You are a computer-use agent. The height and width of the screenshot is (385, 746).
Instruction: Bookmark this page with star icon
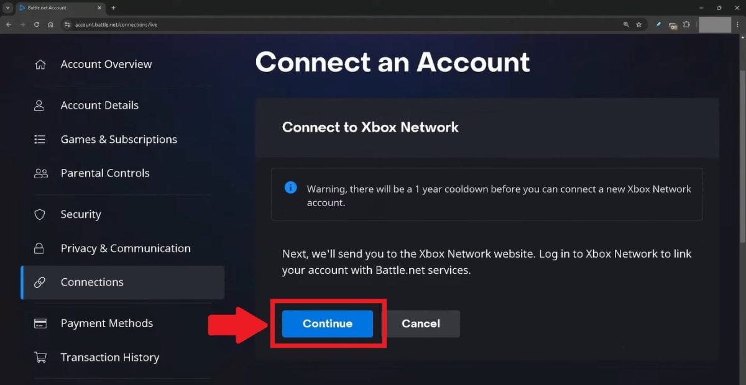point(638,25)
